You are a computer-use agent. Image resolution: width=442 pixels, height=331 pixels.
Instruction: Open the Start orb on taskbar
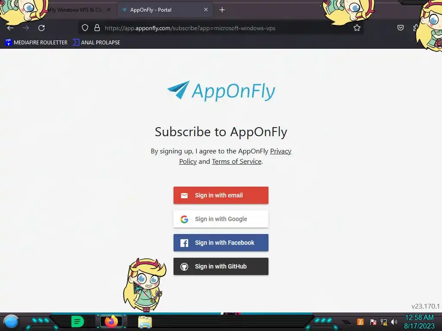11,322
